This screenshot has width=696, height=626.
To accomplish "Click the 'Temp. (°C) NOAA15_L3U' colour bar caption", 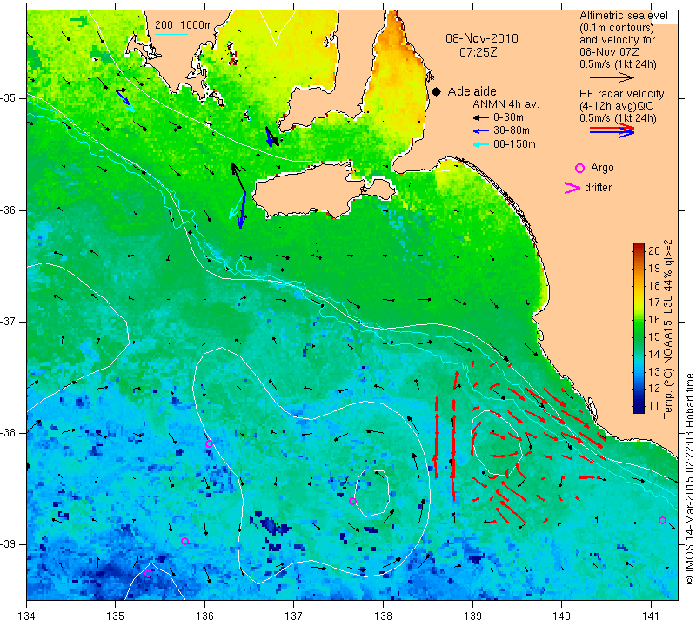I will click(668, 330).
